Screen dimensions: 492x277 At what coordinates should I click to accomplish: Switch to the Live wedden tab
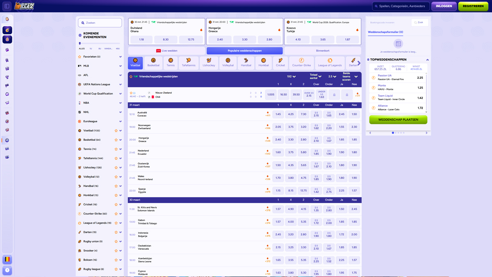(x=166, y=50)
